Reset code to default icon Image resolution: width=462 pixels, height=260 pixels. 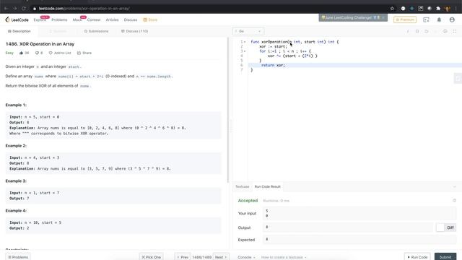click(x=427, y=31)
